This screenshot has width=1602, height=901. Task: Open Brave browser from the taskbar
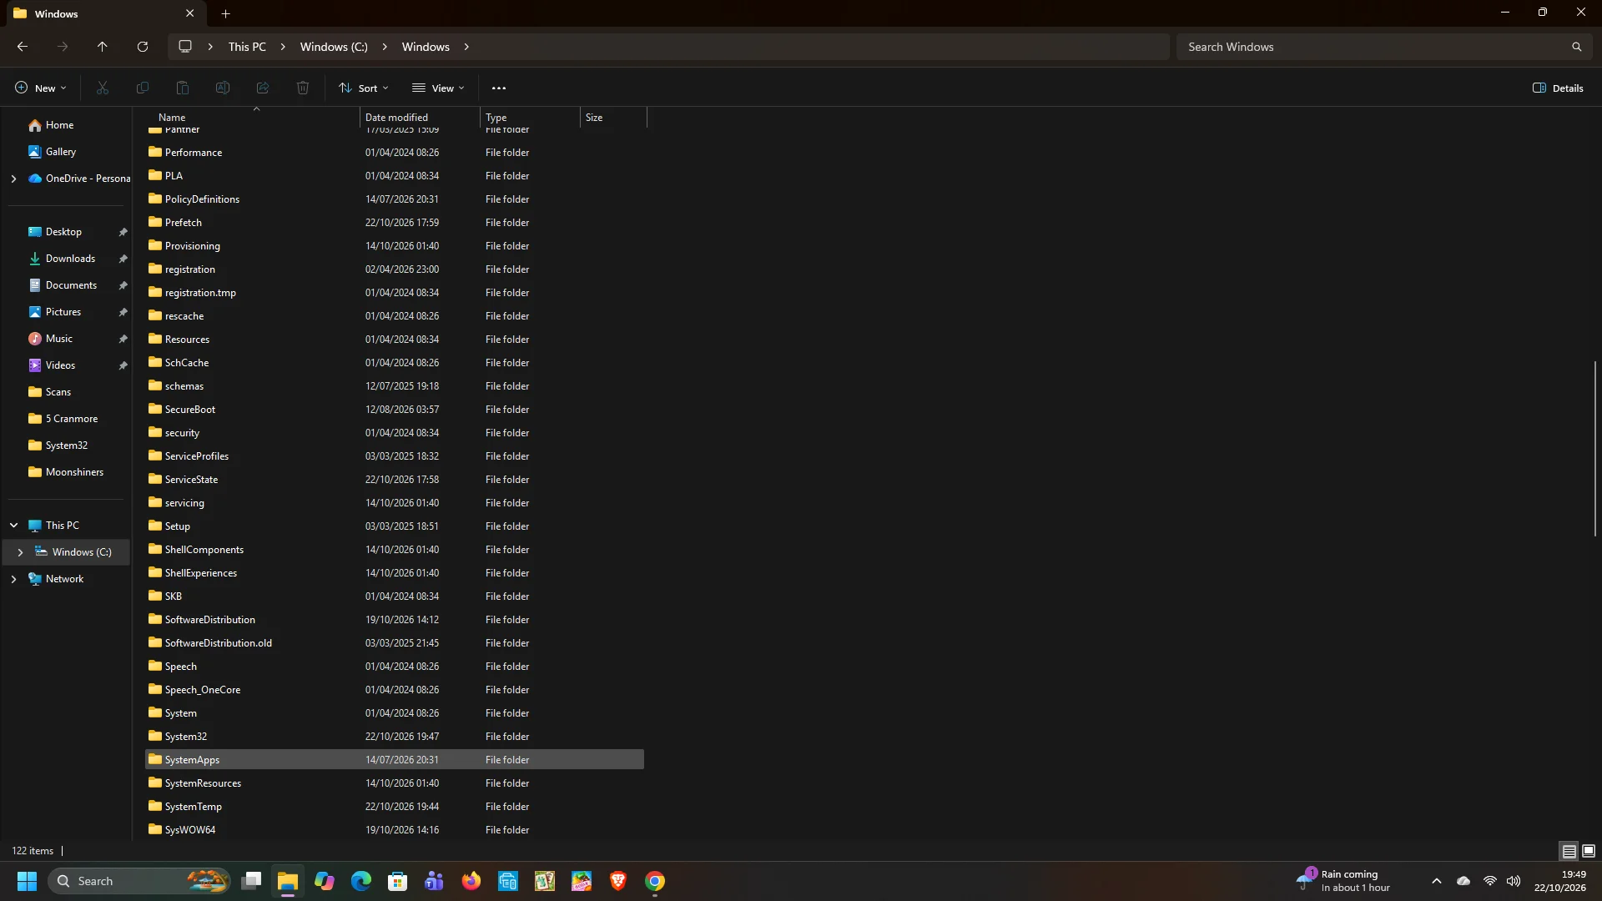[618, 881]
